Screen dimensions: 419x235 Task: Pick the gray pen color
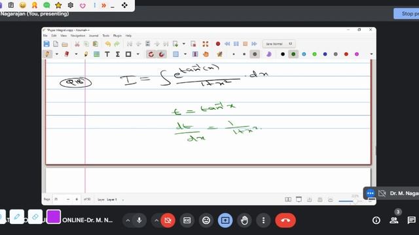(336, 54)
